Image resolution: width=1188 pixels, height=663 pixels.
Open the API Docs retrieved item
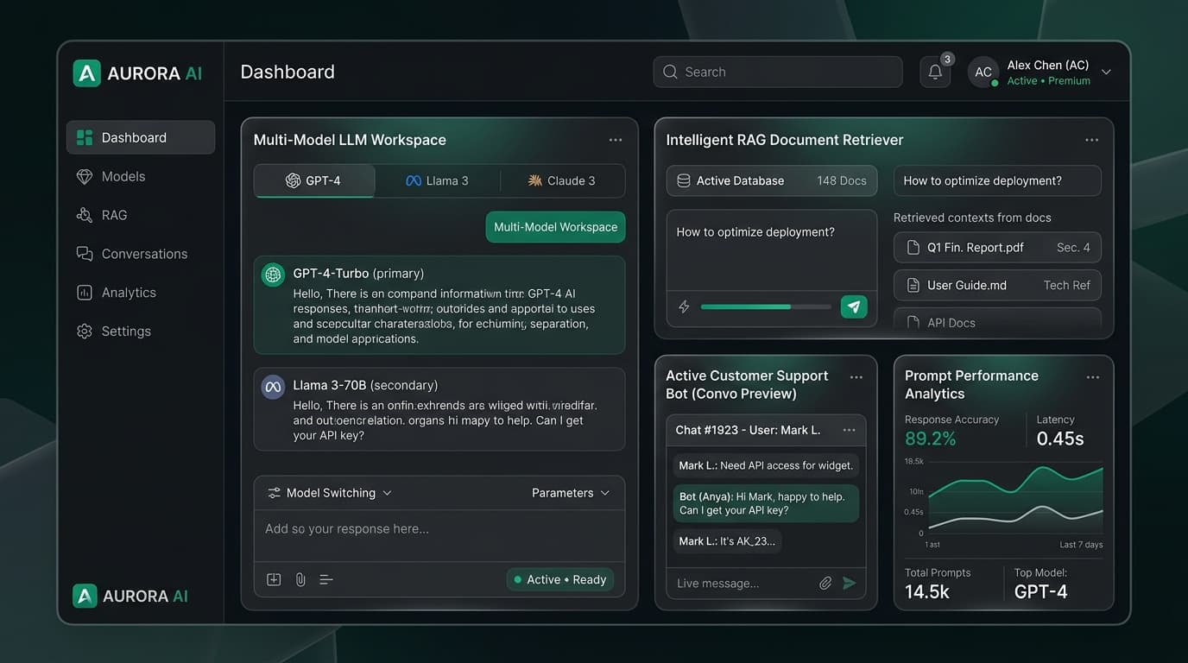point(997,320)
